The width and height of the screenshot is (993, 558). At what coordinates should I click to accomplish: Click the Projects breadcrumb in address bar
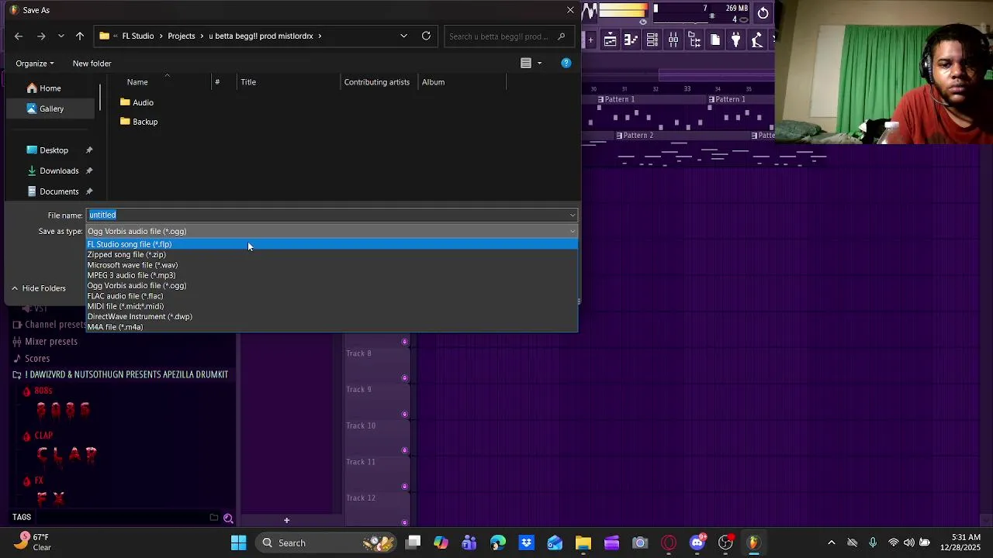coord(182,36)
